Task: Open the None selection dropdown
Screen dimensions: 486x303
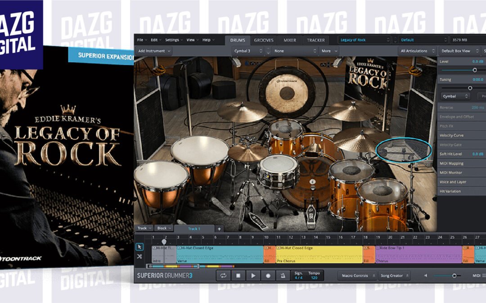Action: coord(295,51)
